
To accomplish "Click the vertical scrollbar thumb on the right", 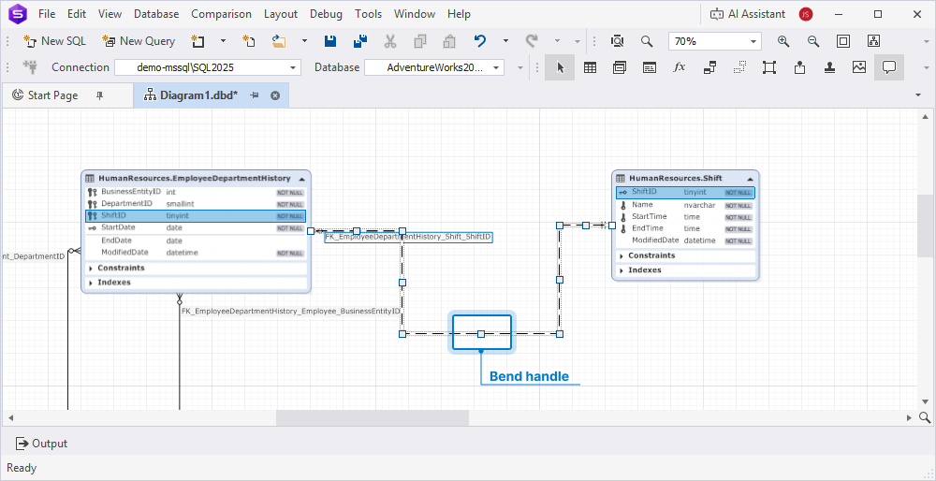I will (926, 226).
